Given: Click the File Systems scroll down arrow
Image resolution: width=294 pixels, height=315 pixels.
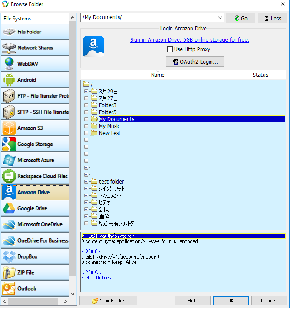Looking at the screenshot, I should coord(73,294).
